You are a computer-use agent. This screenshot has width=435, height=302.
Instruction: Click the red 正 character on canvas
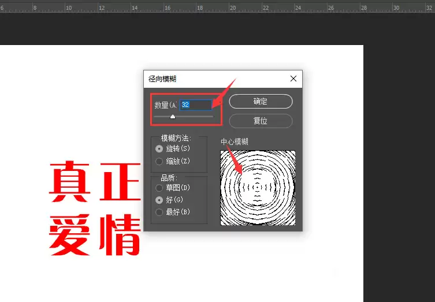point(120,182)
